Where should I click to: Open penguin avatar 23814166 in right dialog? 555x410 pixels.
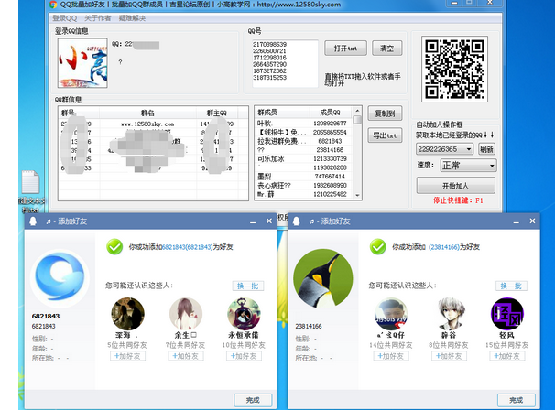pyautogui.click(x=323, y=278)
